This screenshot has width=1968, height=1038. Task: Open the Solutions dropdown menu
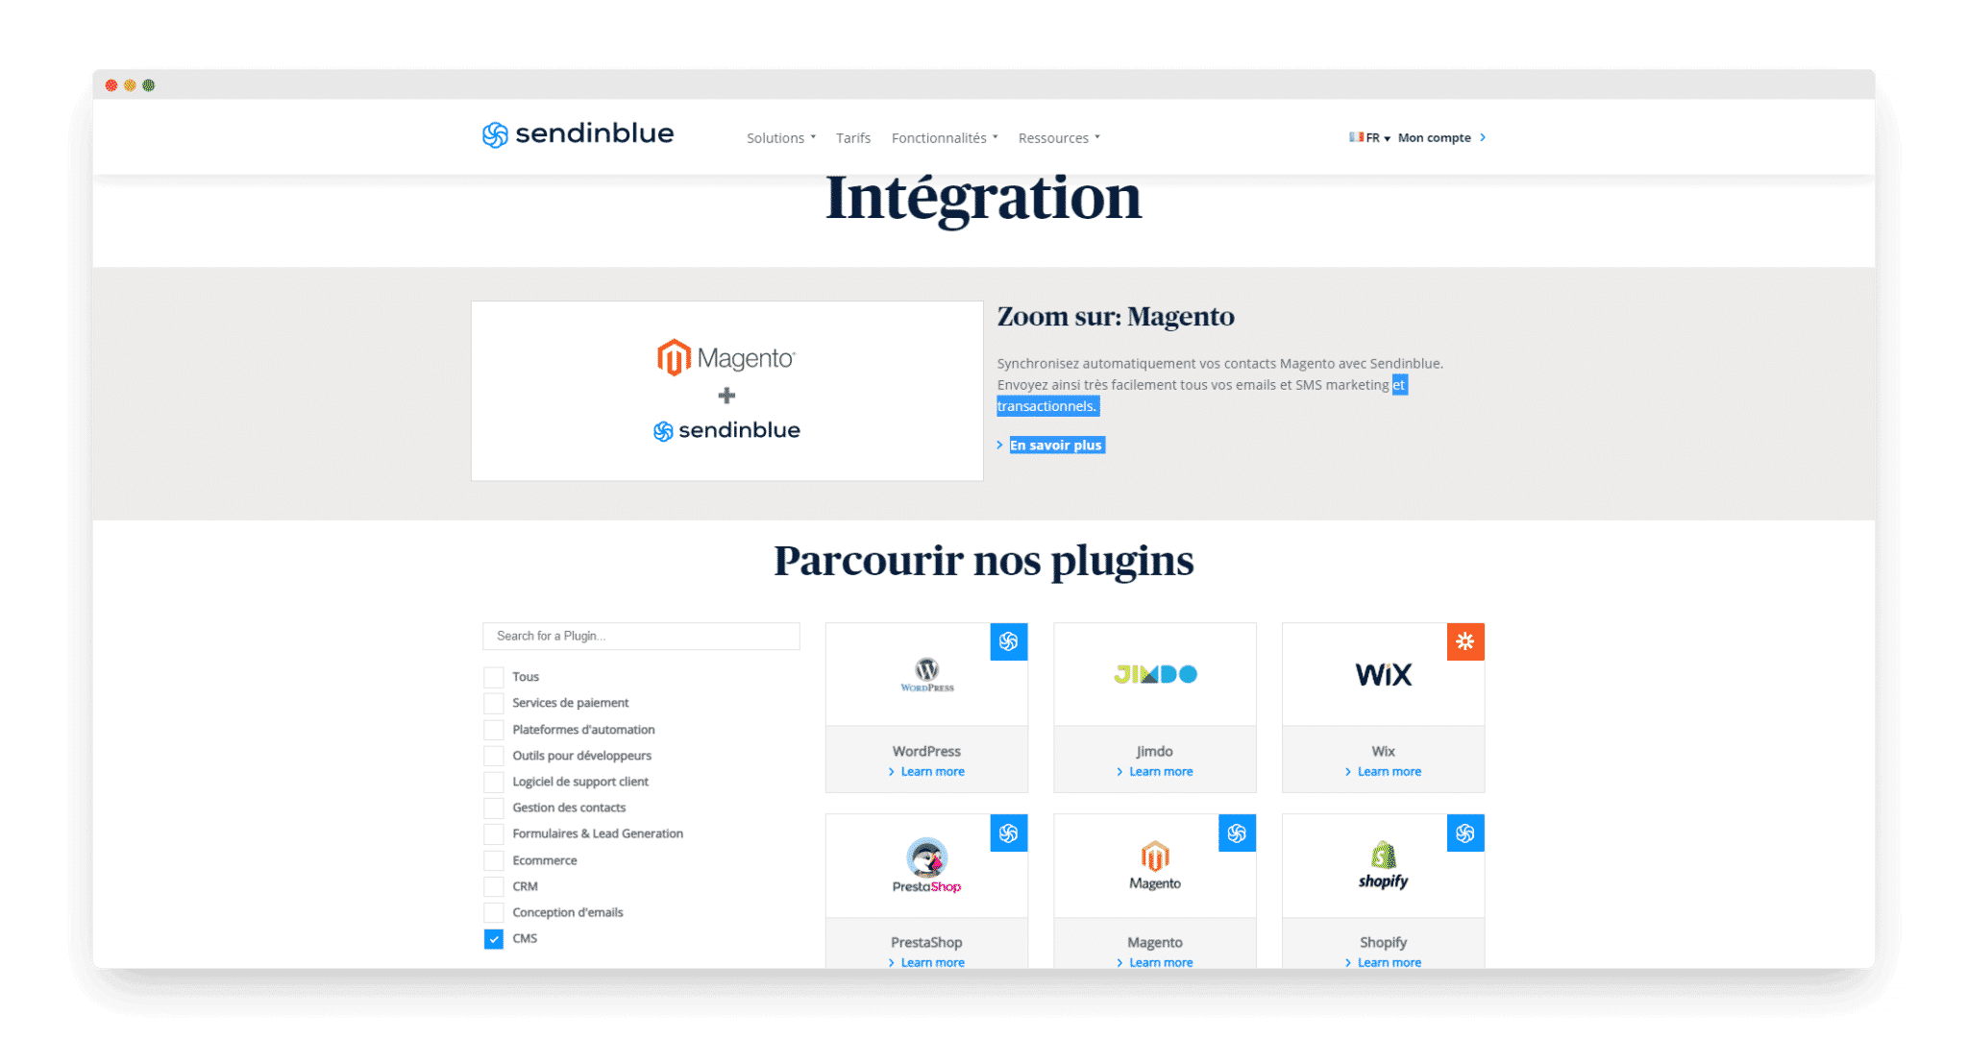(x=781, y=138)
